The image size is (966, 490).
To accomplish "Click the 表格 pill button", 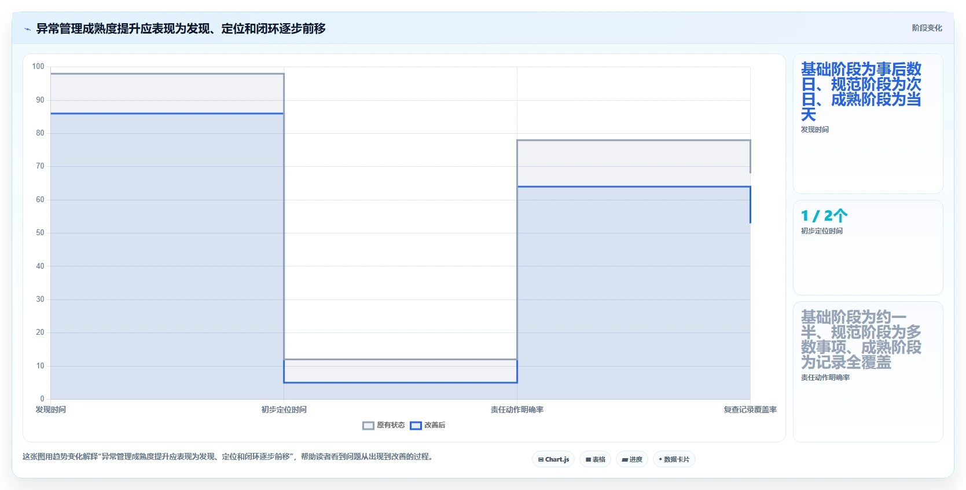I will click(595, 459).
